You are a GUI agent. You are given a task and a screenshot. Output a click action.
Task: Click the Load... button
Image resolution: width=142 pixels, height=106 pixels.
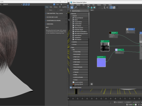[x=61, y=10]
